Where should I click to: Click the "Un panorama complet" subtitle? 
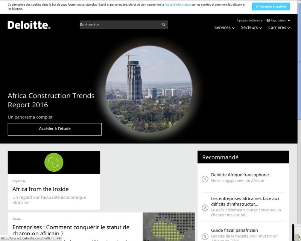tap(30, 117)
